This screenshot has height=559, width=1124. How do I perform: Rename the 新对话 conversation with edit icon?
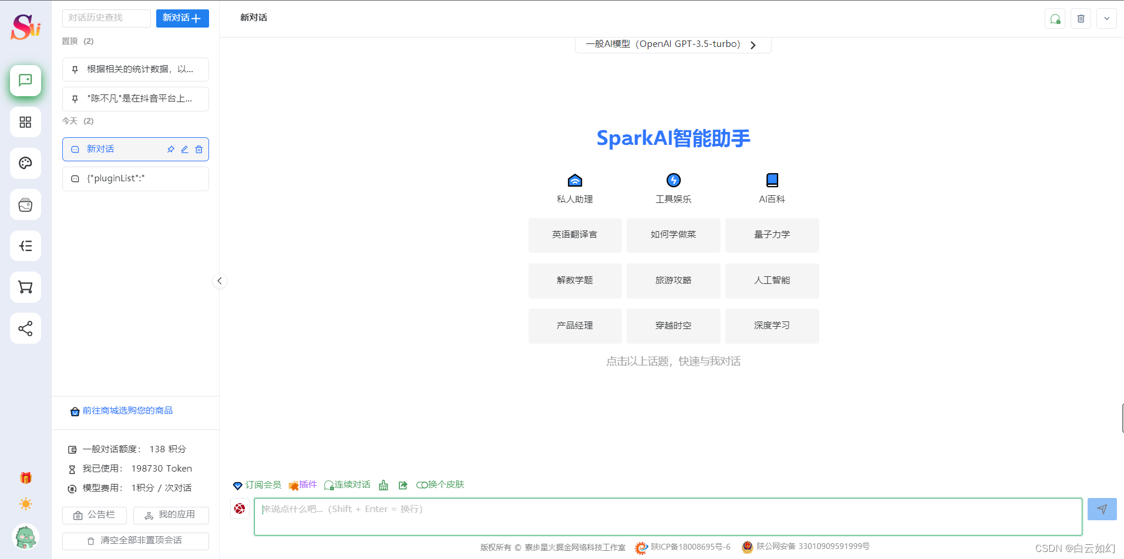pos(184,150)
